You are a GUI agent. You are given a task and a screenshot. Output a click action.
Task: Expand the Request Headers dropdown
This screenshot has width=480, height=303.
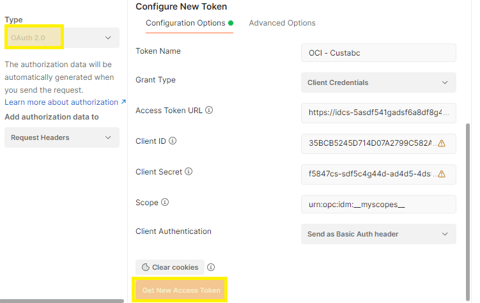(x=62, y=137)
